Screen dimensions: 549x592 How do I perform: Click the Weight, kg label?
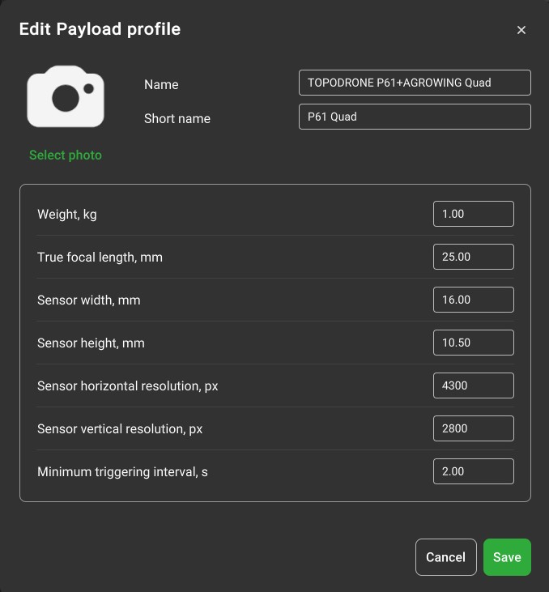click(67, 215)
